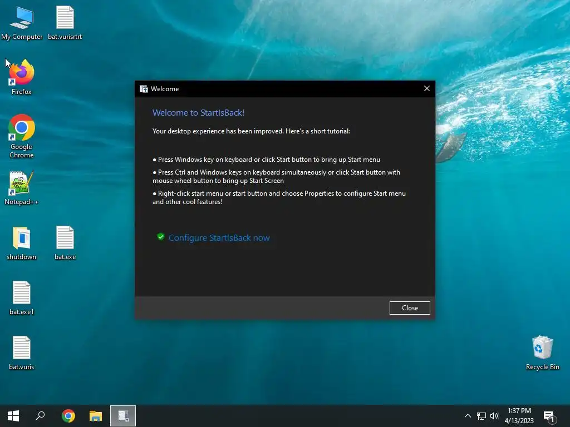Close the Welcome dialog with the X
The width and height of the screenshot is (570, 427).
(x=427, y=88)
